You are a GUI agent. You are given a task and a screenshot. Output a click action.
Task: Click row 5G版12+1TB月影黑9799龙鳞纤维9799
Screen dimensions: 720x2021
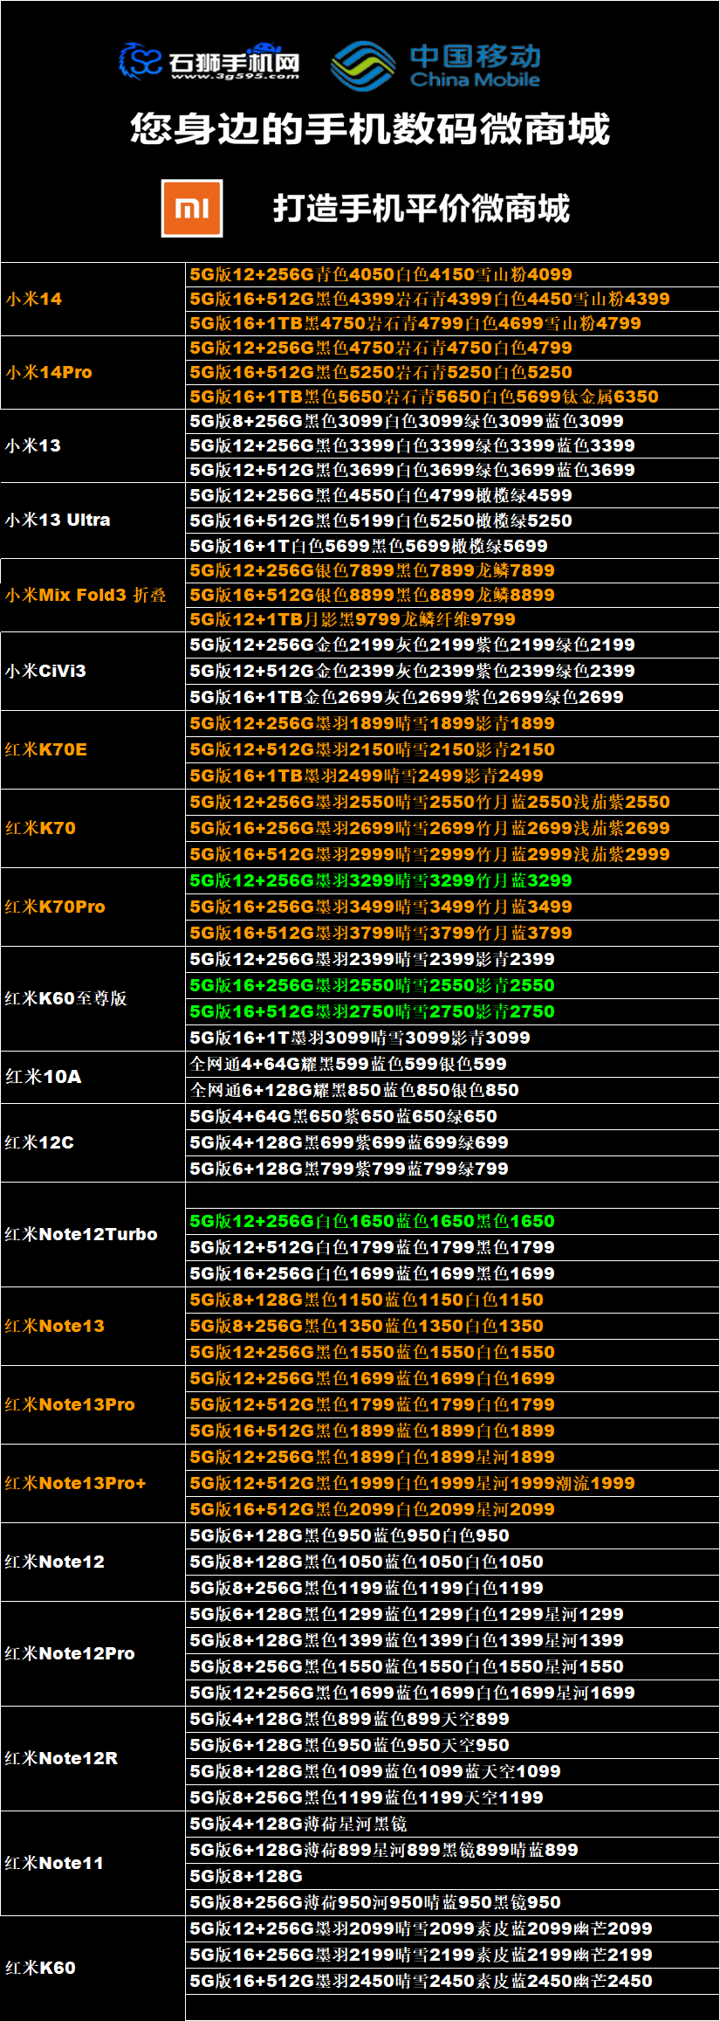pyautogui.click(x=452, y=619)
